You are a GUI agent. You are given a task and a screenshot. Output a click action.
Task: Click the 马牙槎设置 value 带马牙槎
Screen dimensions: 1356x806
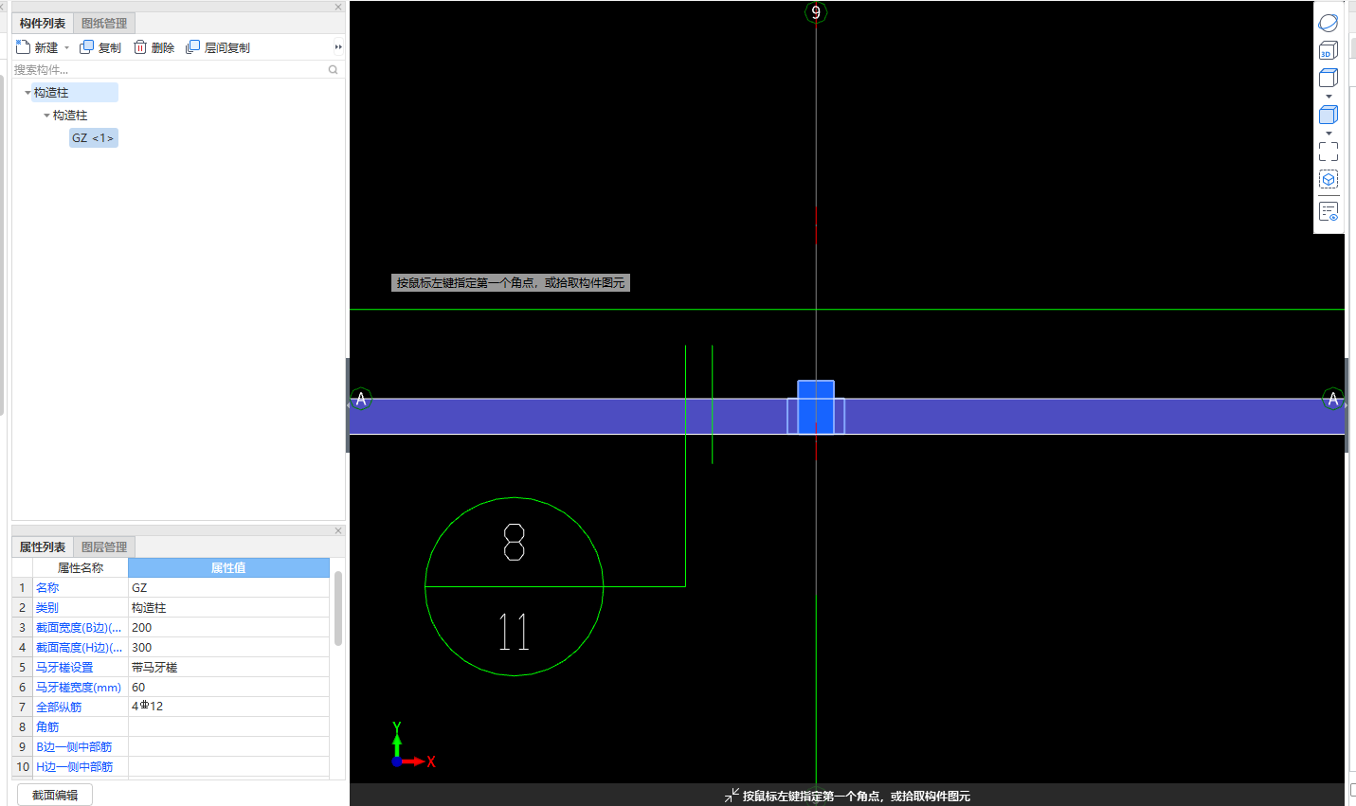(x=228, y=668)
